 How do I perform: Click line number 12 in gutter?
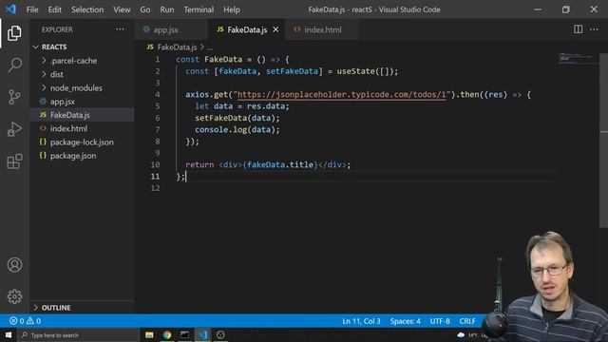click(x=155, y=188)
